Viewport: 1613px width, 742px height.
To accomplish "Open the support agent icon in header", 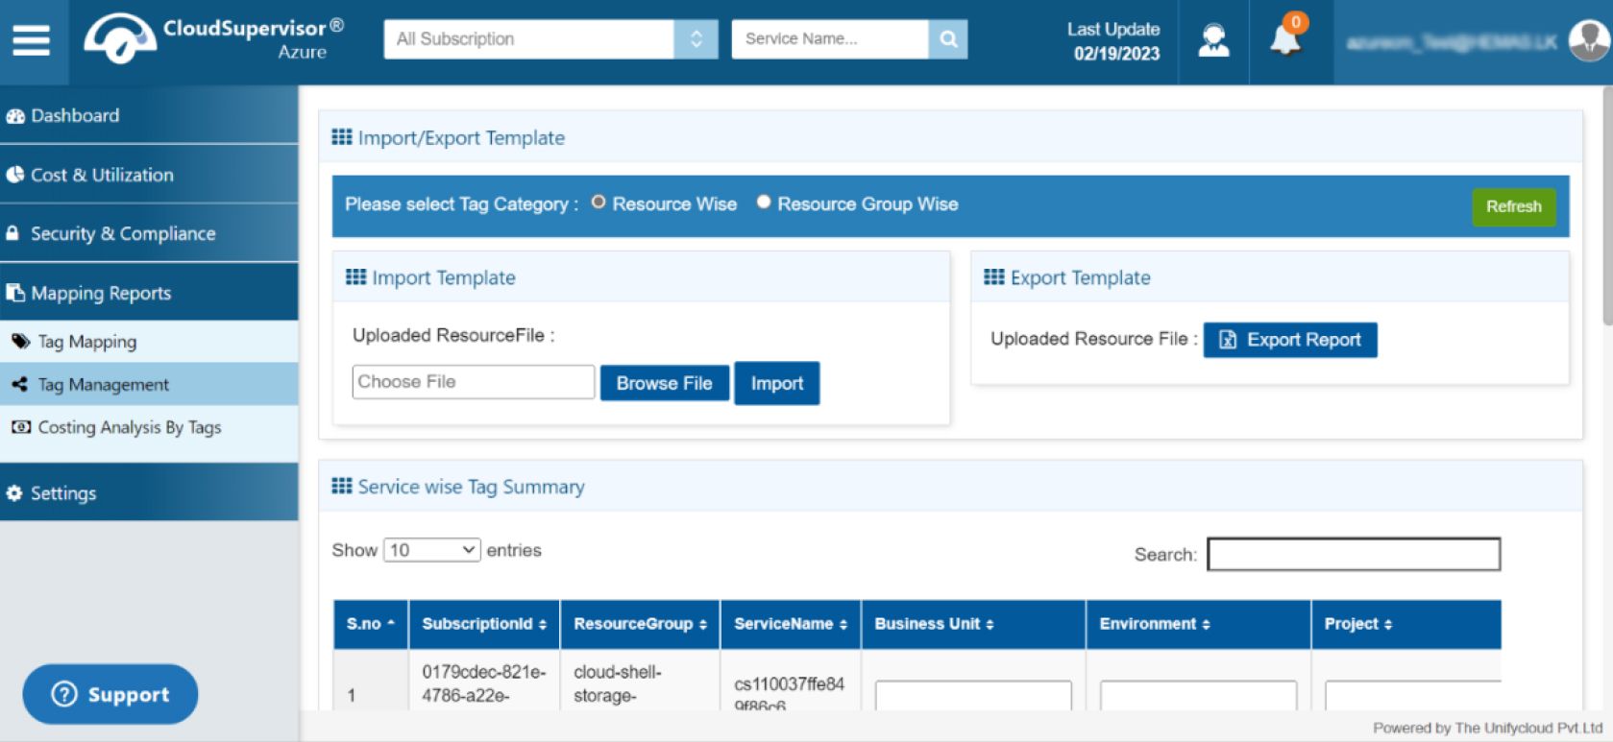I will 1213,40.
